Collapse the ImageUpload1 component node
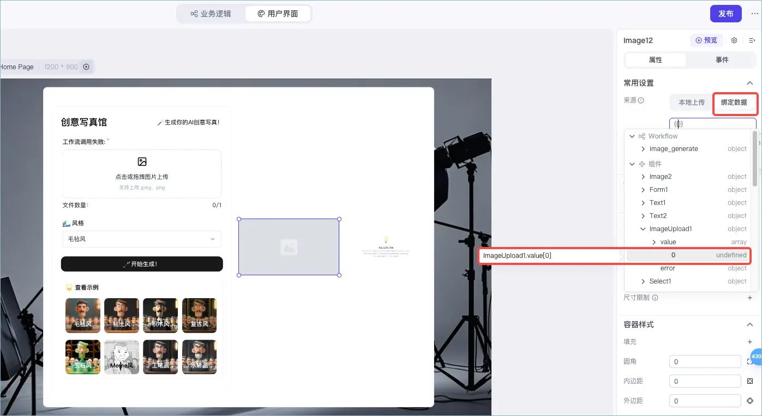762x416 pixels. (644, 229)
